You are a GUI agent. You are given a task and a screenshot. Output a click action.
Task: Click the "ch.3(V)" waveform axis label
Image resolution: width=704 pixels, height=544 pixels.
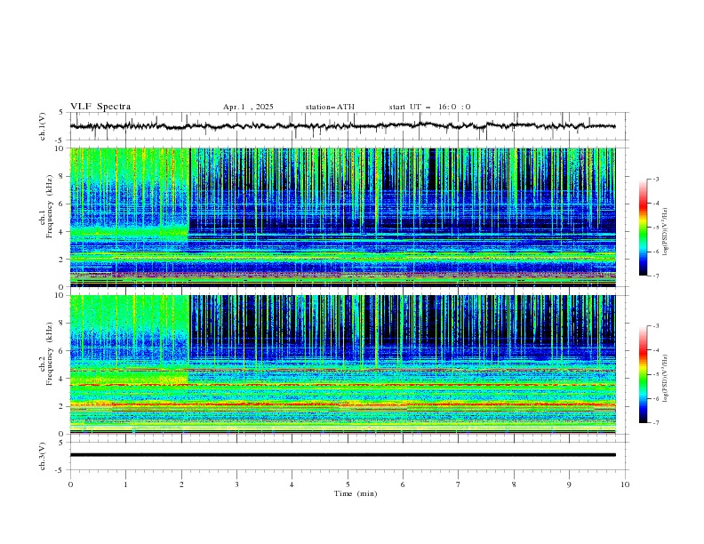click(43, 456)
